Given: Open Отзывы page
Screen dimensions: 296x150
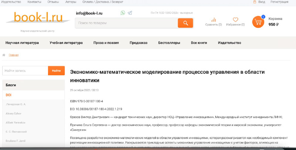Looking at the screenshot, I should (x=53, y=2).
